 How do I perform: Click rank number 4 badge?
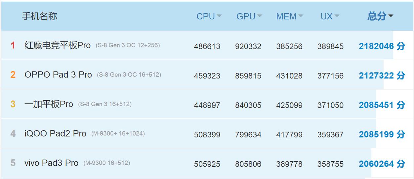[13, 134]
